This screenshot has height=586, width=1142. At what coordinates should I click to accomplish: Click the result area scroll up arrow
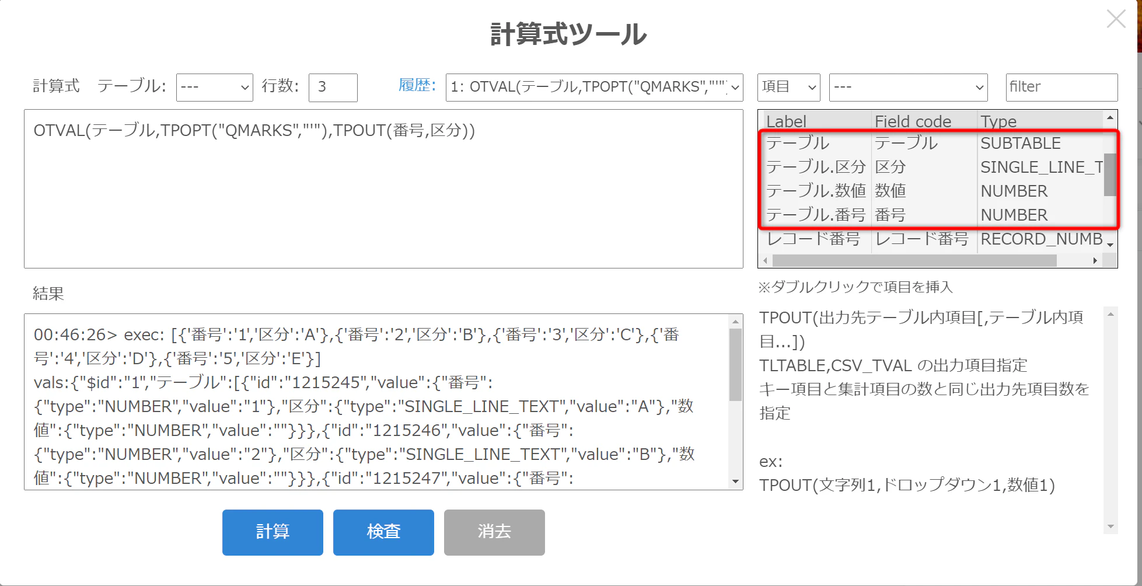pyautogui.click(x=735, y=322)
